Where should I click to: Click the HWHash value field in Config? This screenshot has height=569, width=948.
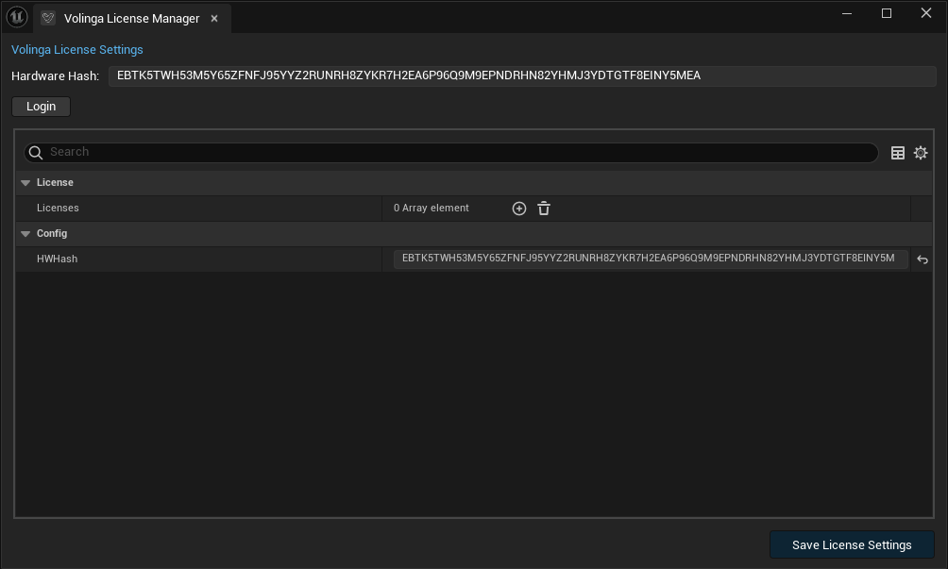(x=650, y=259)
